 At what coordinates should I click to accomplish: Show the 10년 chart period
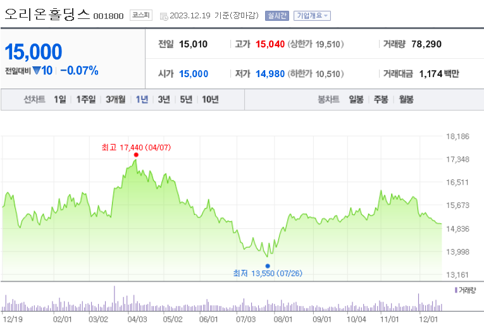[210, 99]
